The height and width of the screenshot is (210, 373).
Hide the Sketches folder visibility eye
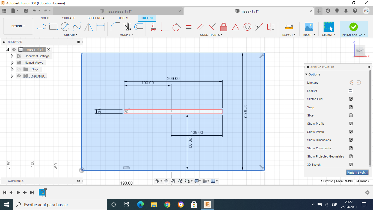[19, 76]
